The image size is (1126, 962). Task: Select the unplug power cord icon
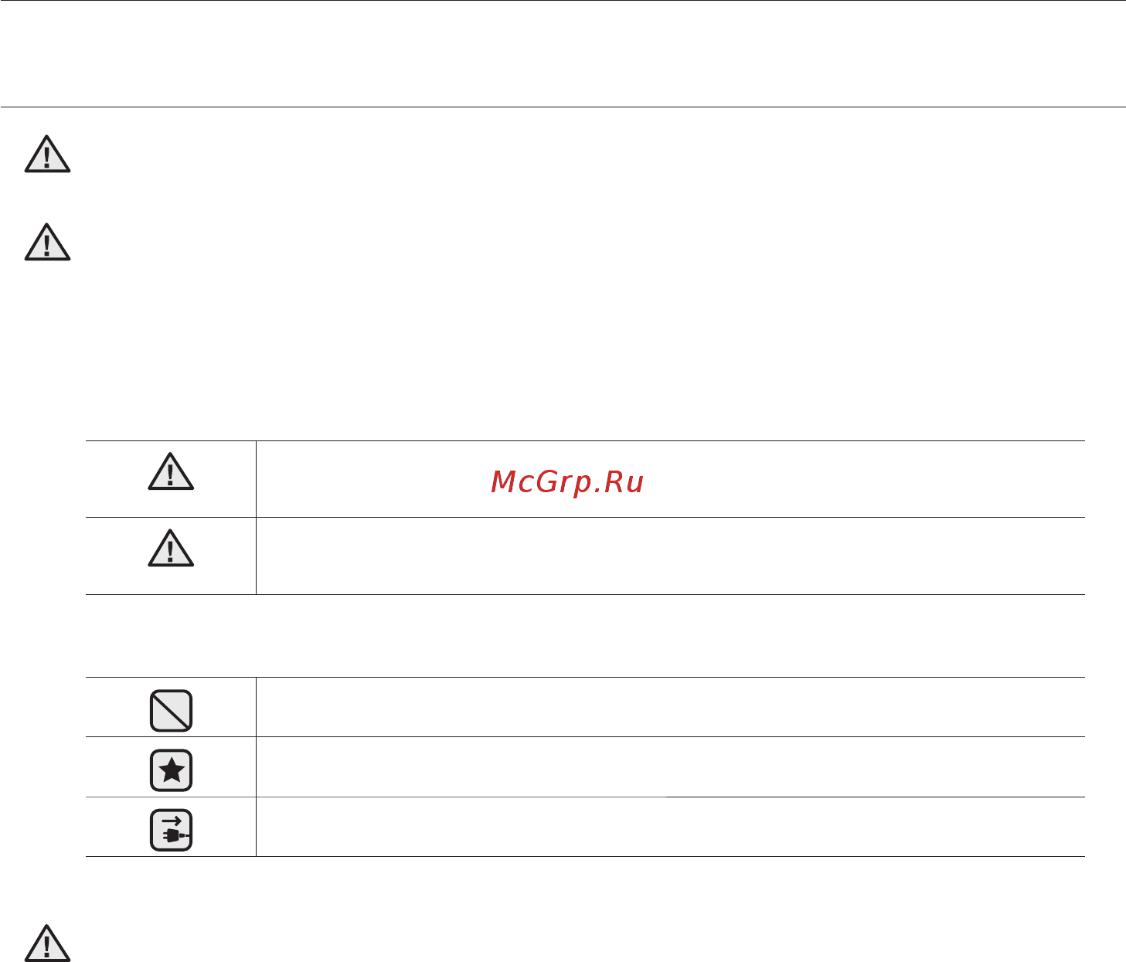point(171,830)
